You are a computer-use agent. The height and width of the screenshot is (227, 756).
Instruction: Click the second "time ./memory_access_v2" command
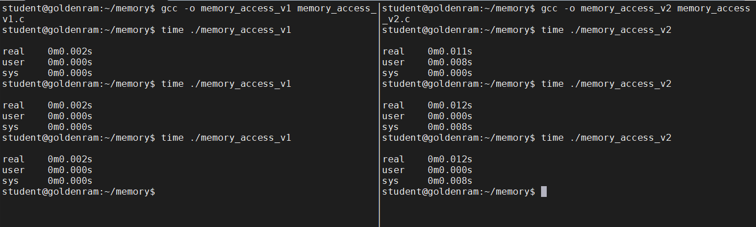(x=606, y=84)
